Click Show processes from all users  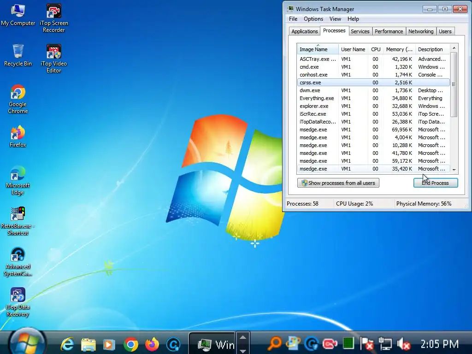(338, 183)
